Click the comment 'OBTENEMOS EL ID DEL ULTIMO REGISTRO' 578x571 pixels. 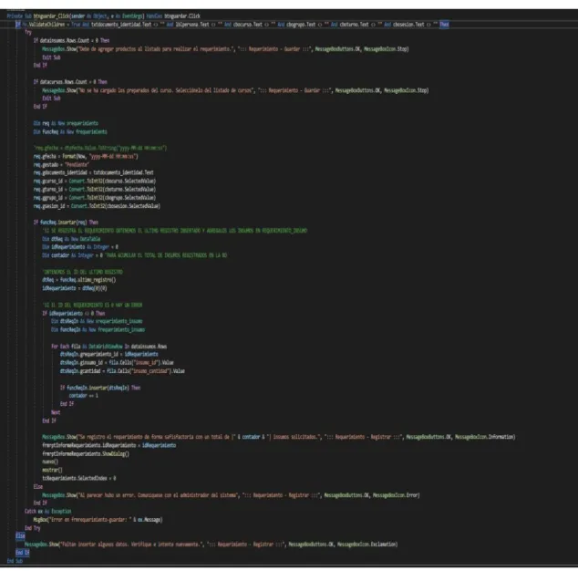[x=83, y=272]
